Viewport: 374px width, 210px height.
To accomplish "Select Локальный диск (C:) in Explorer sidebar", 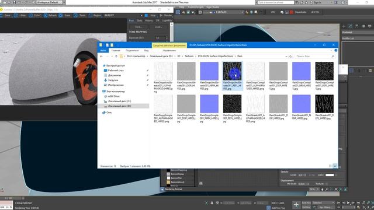I will click(119, 101).
